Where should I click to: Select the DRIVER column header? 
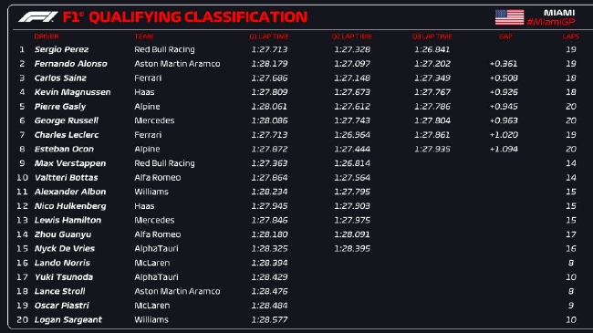click(x=47, y=36)
